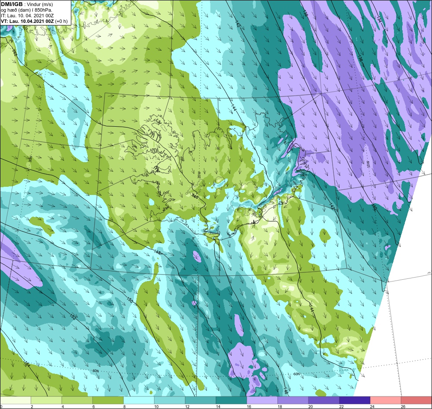Click legend scale value 16
The image size is (432, 409).
(x=249, y=406)
